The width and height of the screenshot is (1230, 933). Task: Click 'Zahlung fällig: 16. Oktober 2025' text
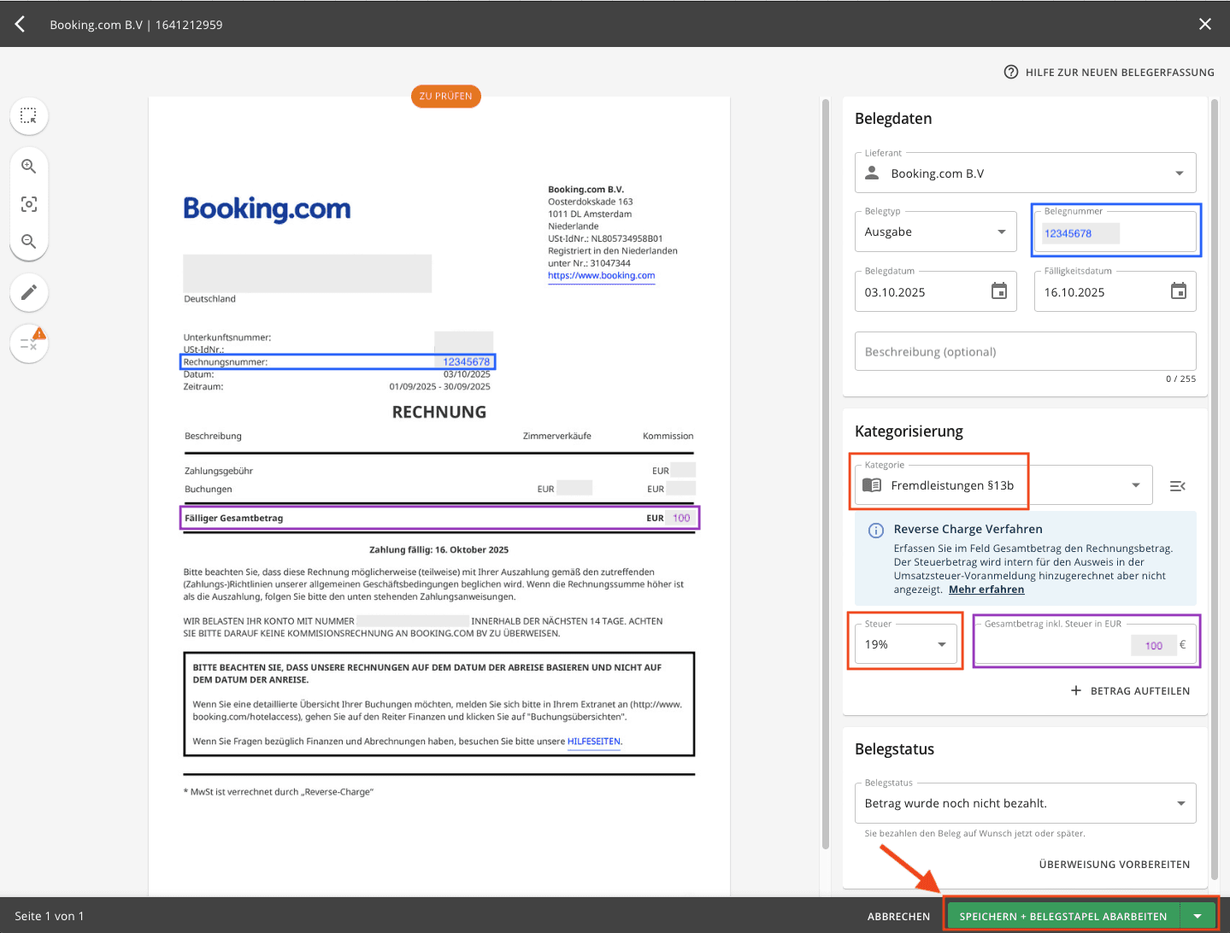click(438, 550)
